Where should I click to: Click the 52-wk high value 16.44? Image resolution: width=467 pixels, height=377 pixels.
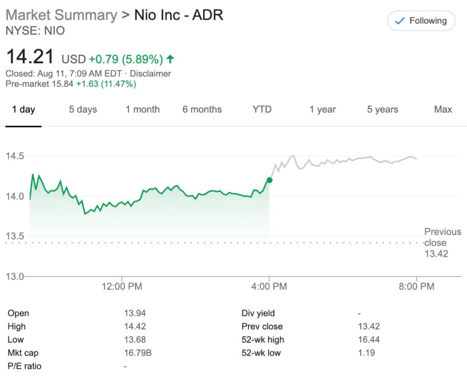click(x=370, y=339)
